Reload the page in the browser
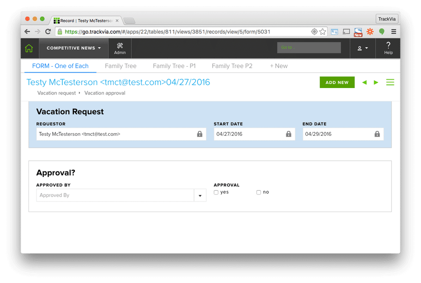The width and height of the screenshot is (421, 283). click(x=48, y=32)
